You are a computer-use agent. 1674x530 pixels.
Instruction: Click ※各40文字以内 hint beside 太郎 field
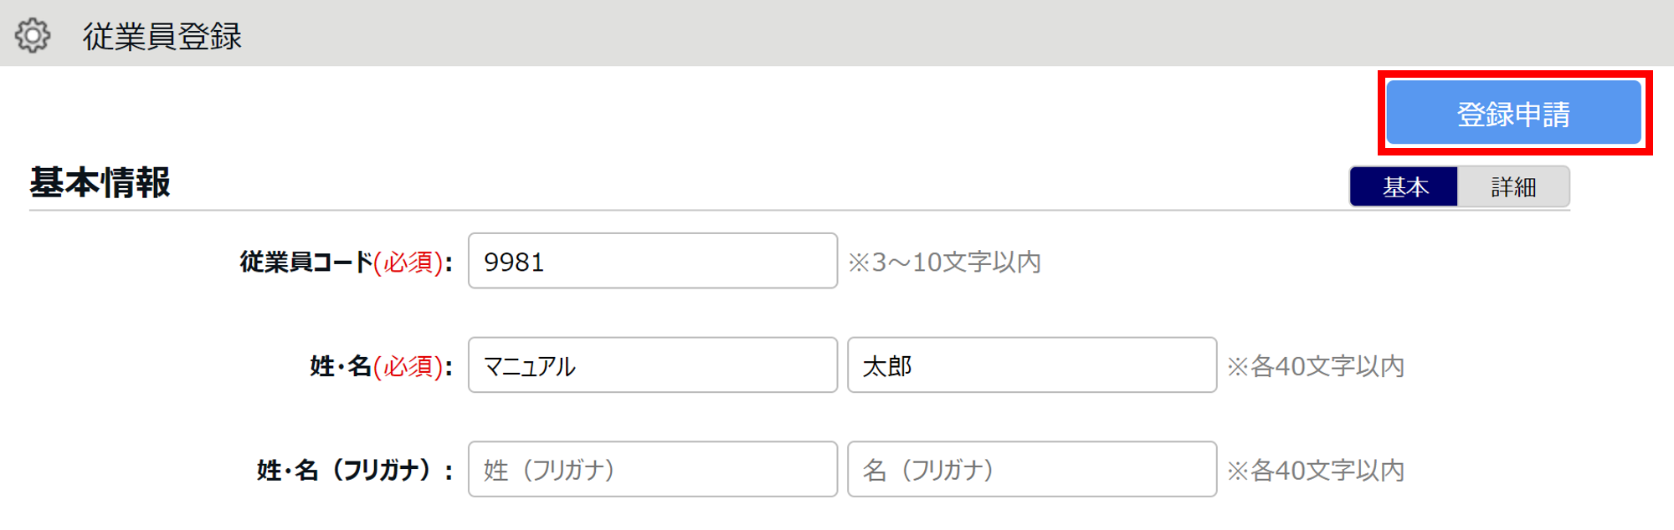[1316, 366]
